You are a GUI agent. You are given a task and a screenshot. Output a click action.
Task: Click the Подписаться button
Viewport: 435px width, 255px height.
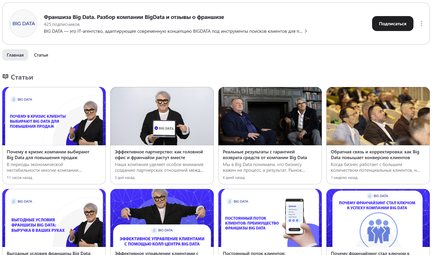click(x=392, y=24)
